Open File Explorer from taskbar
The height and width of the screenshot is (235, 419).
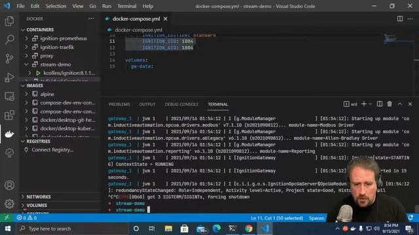pyautogui.click(x=168, y=228)
